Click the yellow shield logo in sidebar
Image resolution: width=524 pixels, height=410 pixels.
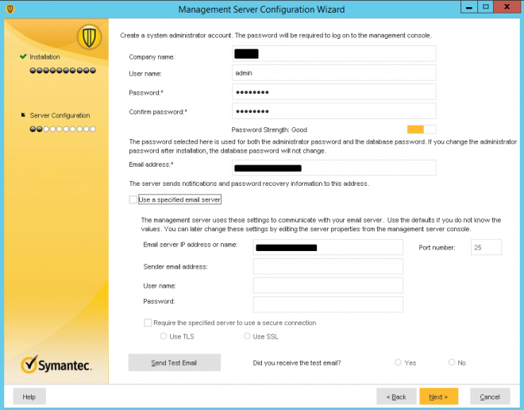[x=89, y=37]
